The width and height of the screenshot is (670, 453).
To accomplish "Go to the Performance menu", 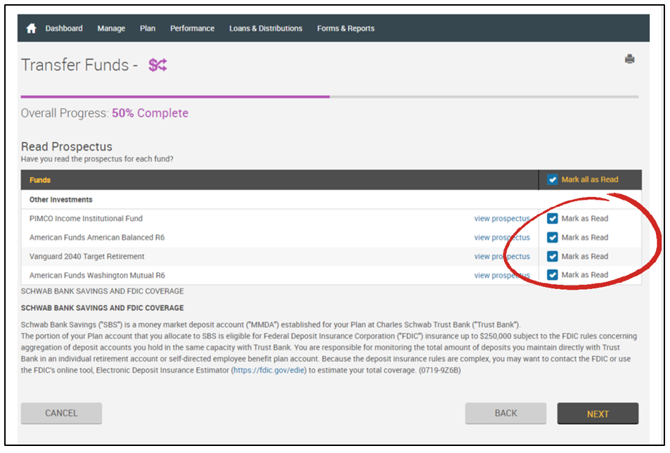I will [192, 29].
